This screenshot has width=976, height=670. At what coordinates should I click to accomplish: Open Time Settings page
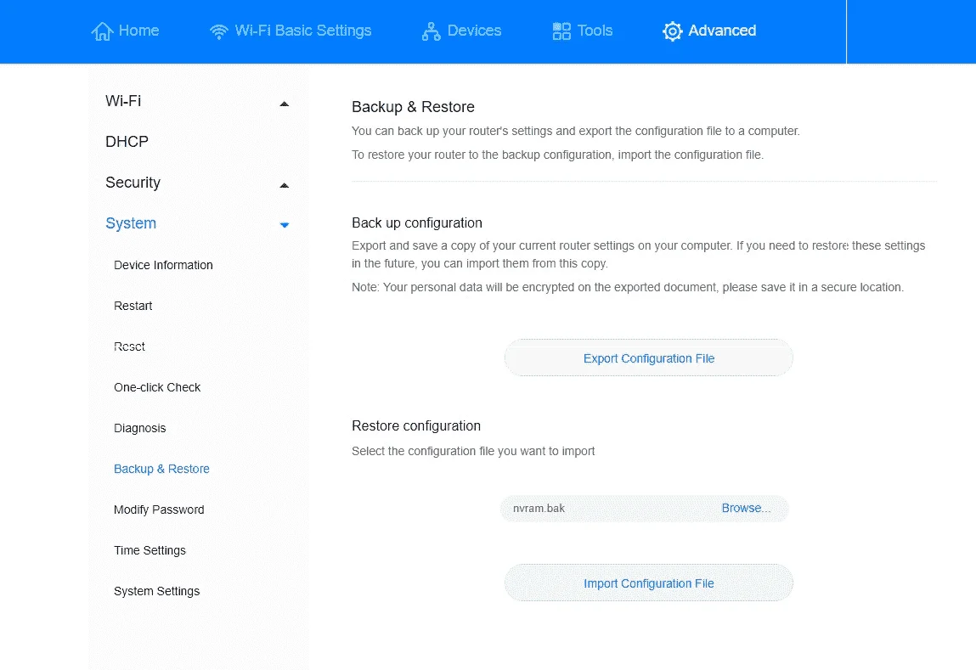(x=150, y=550)
